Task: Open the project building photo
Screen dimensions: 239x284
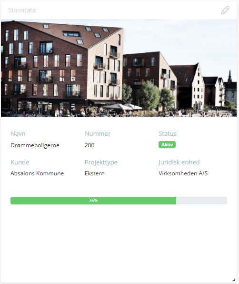Action: [x=119, y=68]
